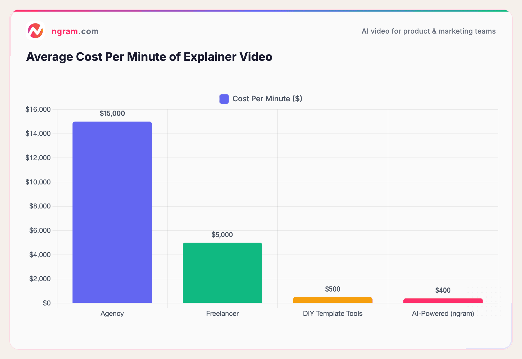Open the ngram.com link
The image size is (522, 359).
click(x=75, y=31)
